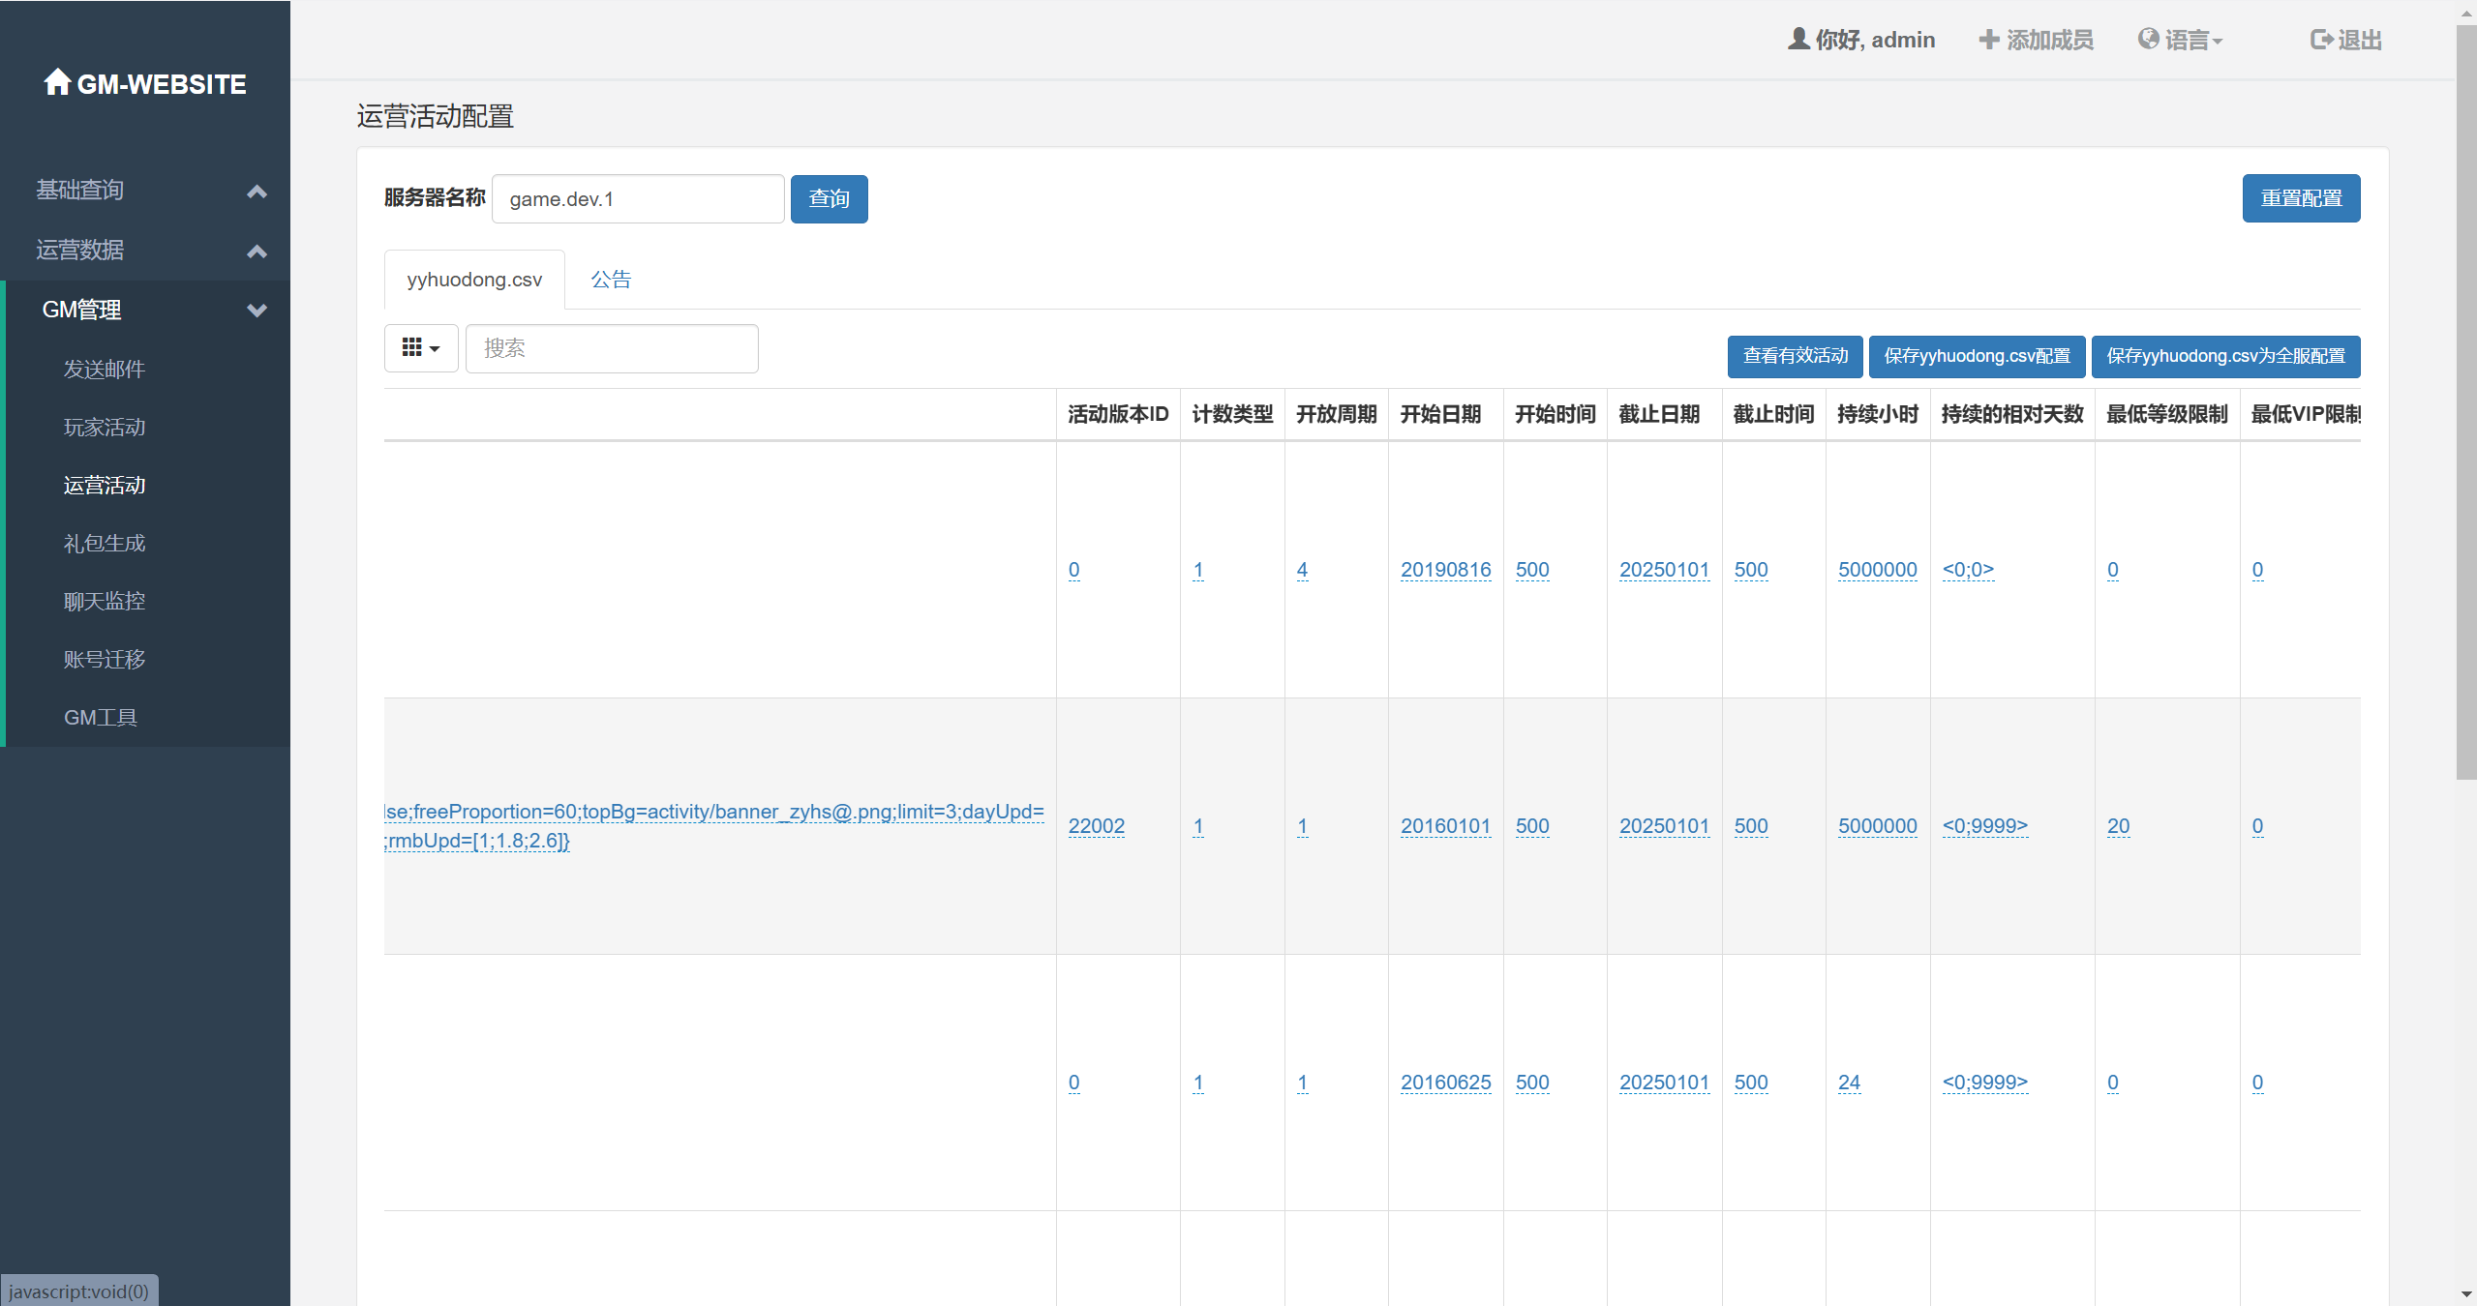This screenshot has height=1306, width=2477.
Task: Select the yyhuodong.csv tab
Action: tap(474, 280)
